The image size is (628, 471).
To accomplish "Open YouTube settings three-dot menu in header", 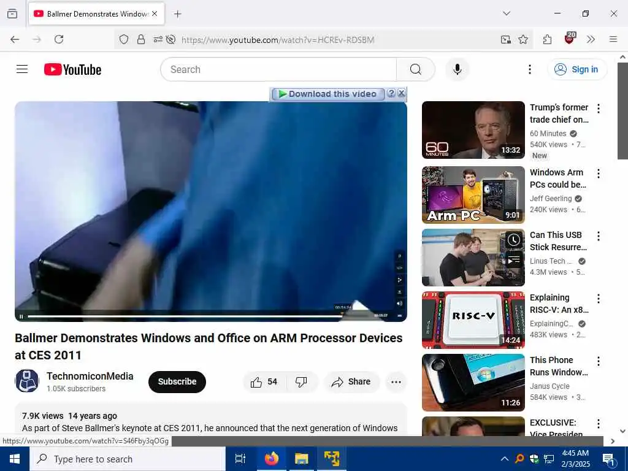I will click(529, 69).
